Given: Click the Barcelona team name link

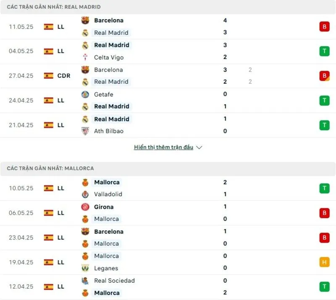Looking at the screenshot, I should pos(109,20).
